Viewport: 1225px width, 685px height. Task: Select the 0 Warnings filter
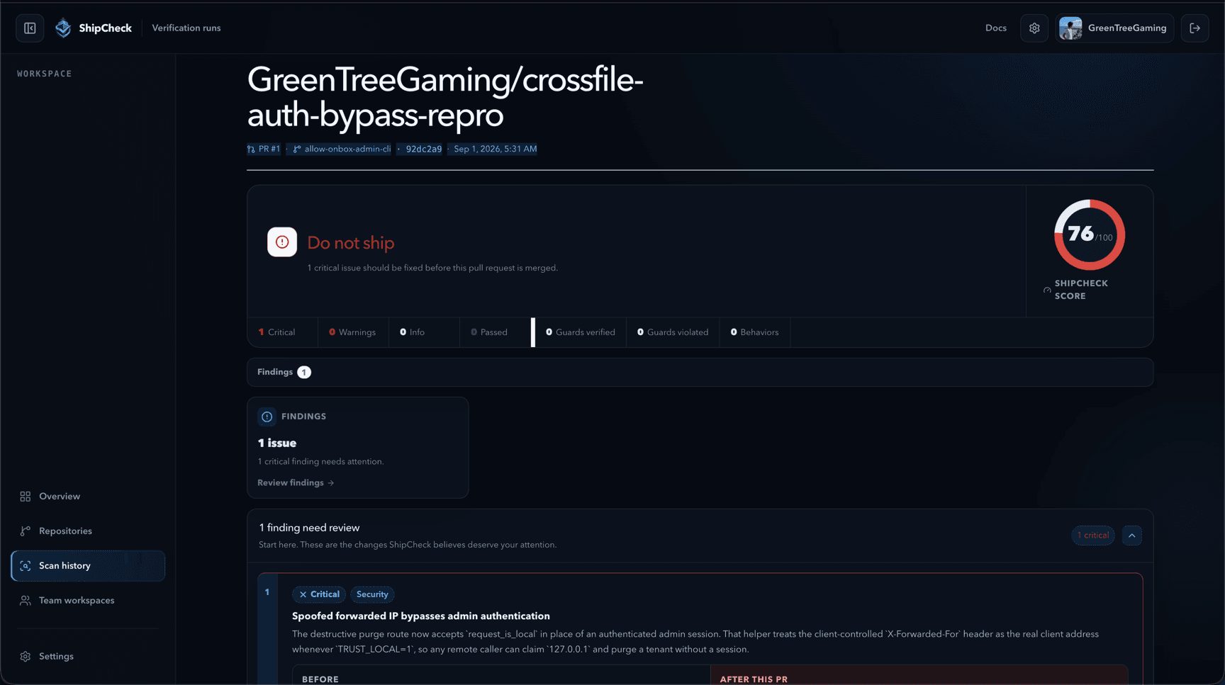pyautogui.click(x=352, y=332)
